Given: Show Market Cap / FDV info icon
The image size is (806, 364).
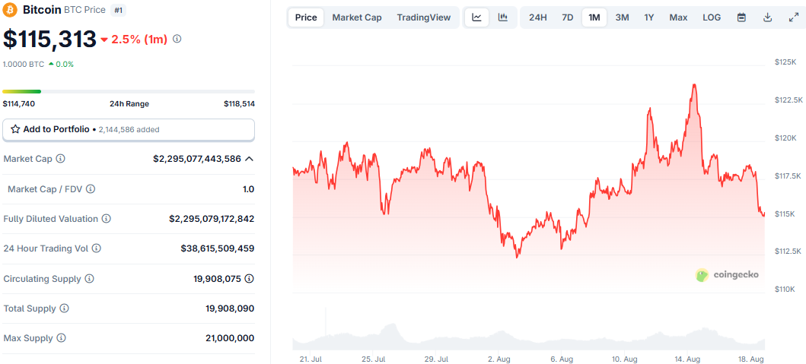Looking at the screenshot, I should (x=91, y=189).
